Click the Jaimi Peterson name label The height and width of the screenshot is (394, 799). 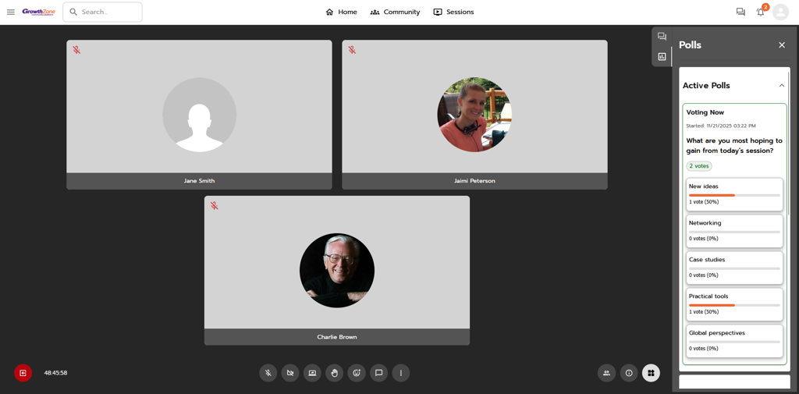[x=474, y=181]
